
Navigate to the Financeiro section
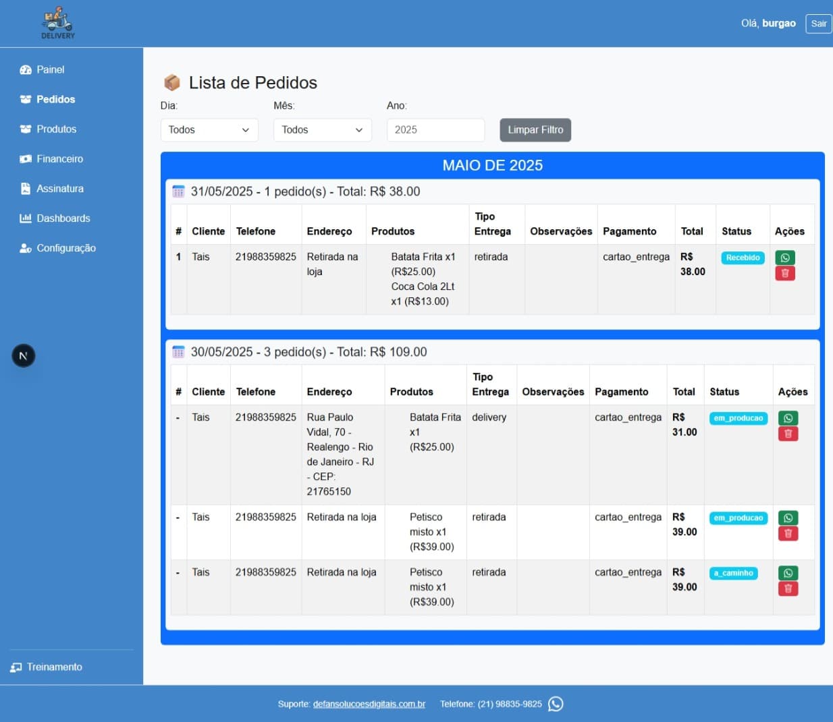59,158
